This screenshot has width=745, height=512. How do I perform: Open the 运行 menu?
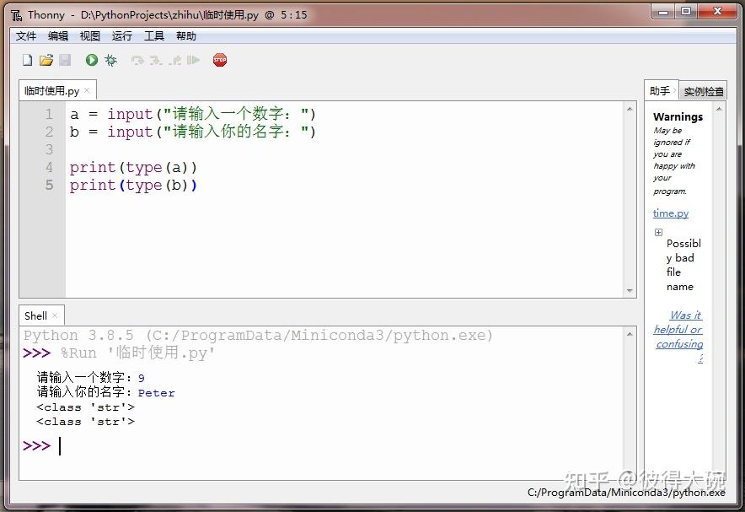click(121, 35)
